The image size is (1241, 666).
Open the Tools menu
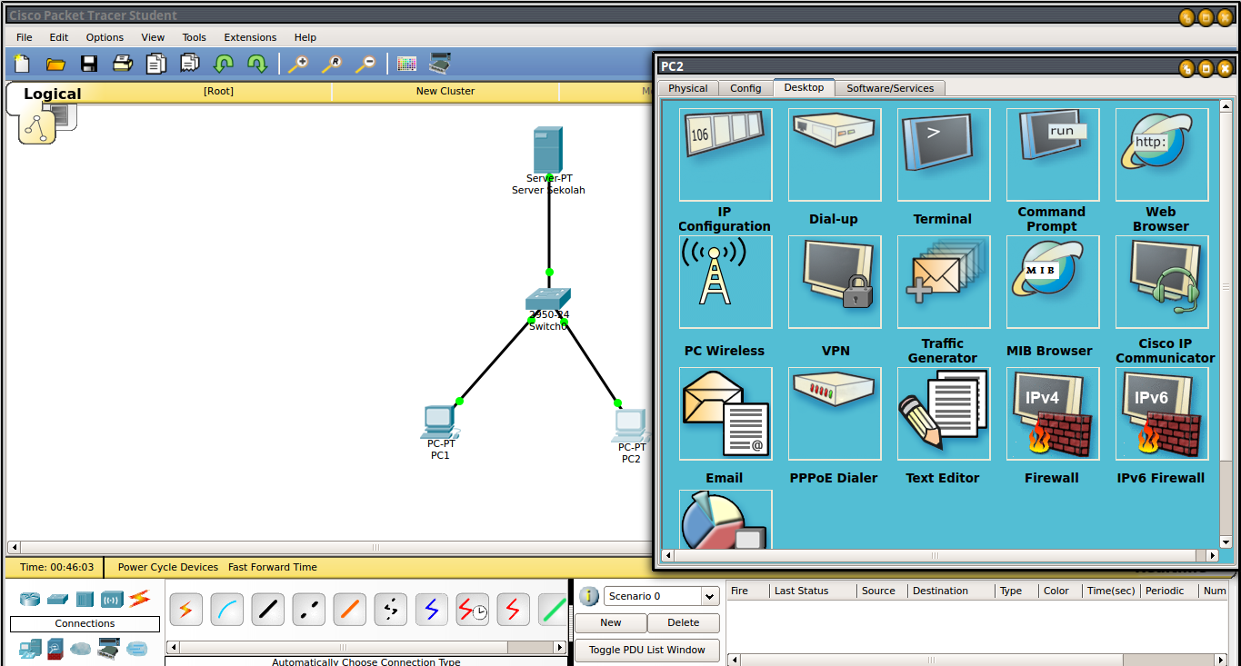[195, 37]
